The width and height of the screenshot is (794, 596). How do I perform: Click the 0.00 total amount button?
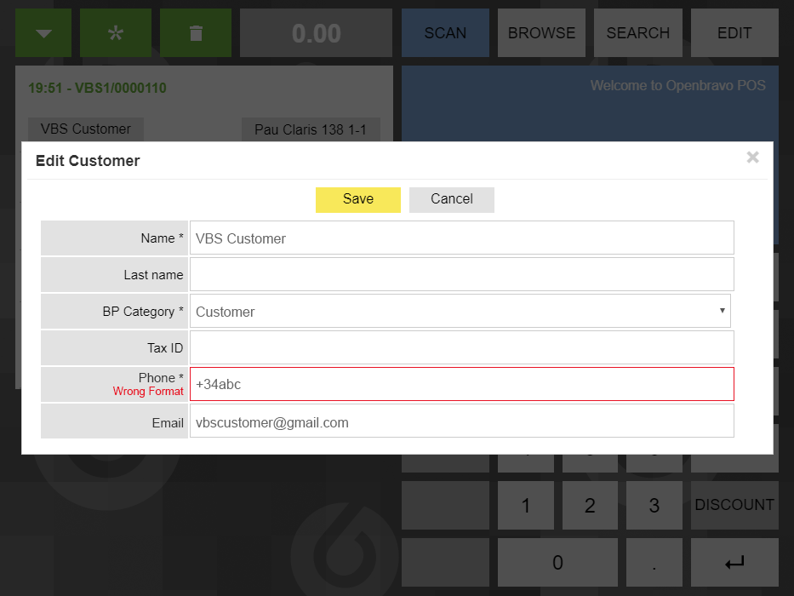[316, 33]
